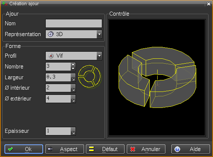Open the Largeur field corner arrow
The height and width of the screenshot is (157, 213).
tap(73, 77)
